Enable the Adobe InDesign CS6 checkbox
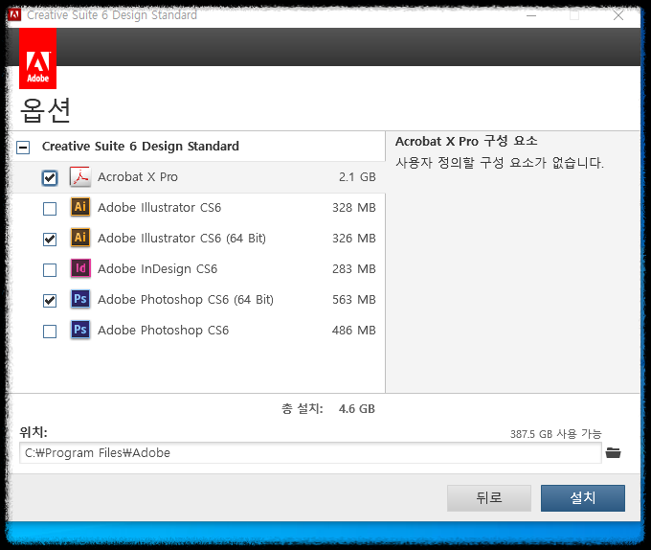651x550 pixels. pyautogui.click(x=50, y=270)
